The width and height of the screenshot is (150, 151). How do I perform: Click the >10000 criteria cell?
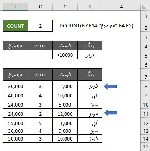[x=65, y=55]
